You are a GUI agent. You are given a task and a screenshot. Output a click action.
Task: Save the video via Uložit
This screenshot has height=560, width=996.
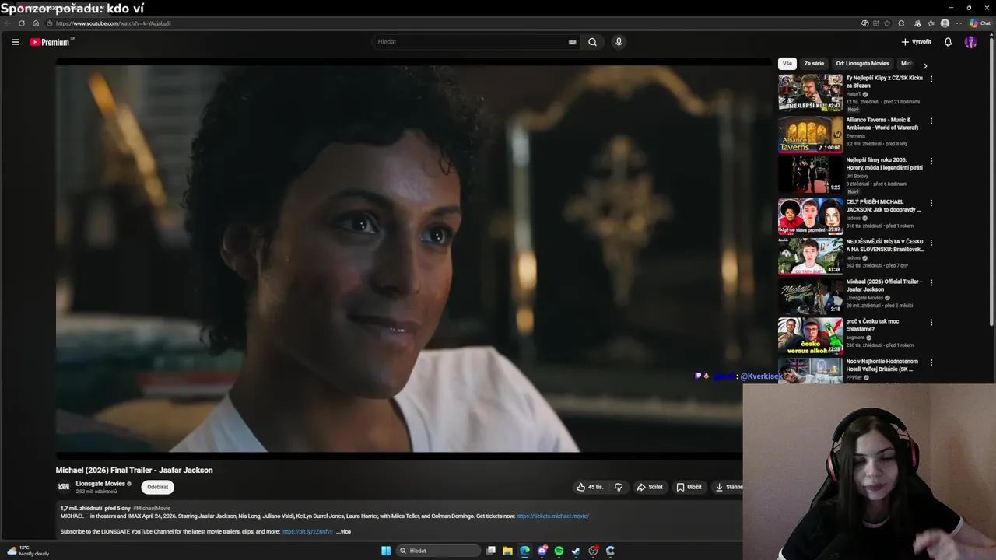pos(689,487)
